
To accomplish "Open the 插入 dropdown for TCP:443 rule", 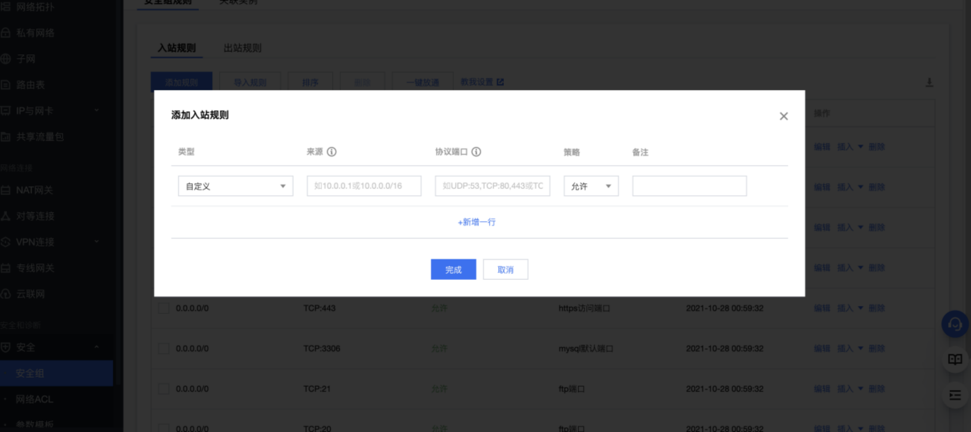I will click(x=850, y=308).
